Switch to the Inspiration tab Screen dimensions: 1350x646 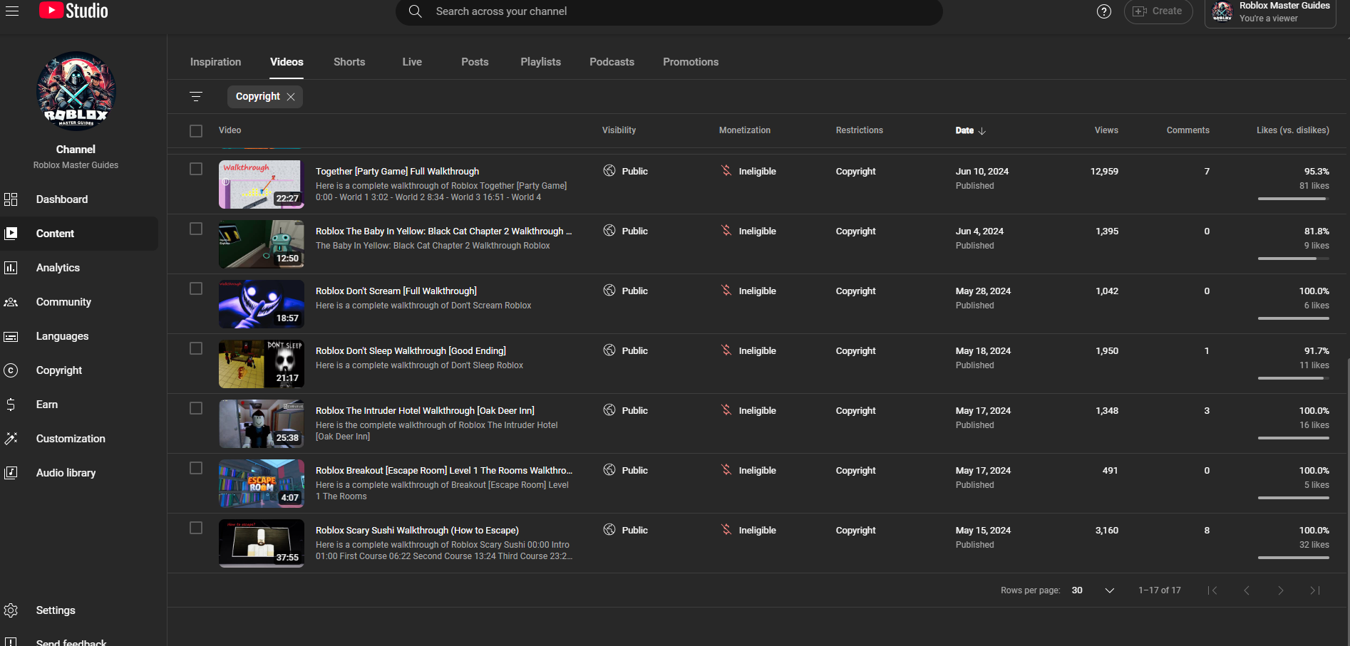(x=215, y=62)
